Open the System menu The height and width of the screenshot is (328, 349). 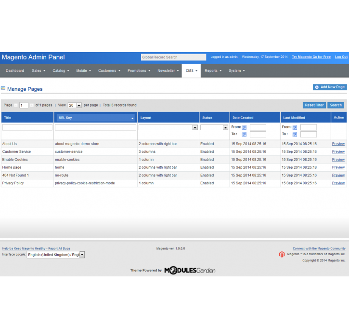click(237, 71)
